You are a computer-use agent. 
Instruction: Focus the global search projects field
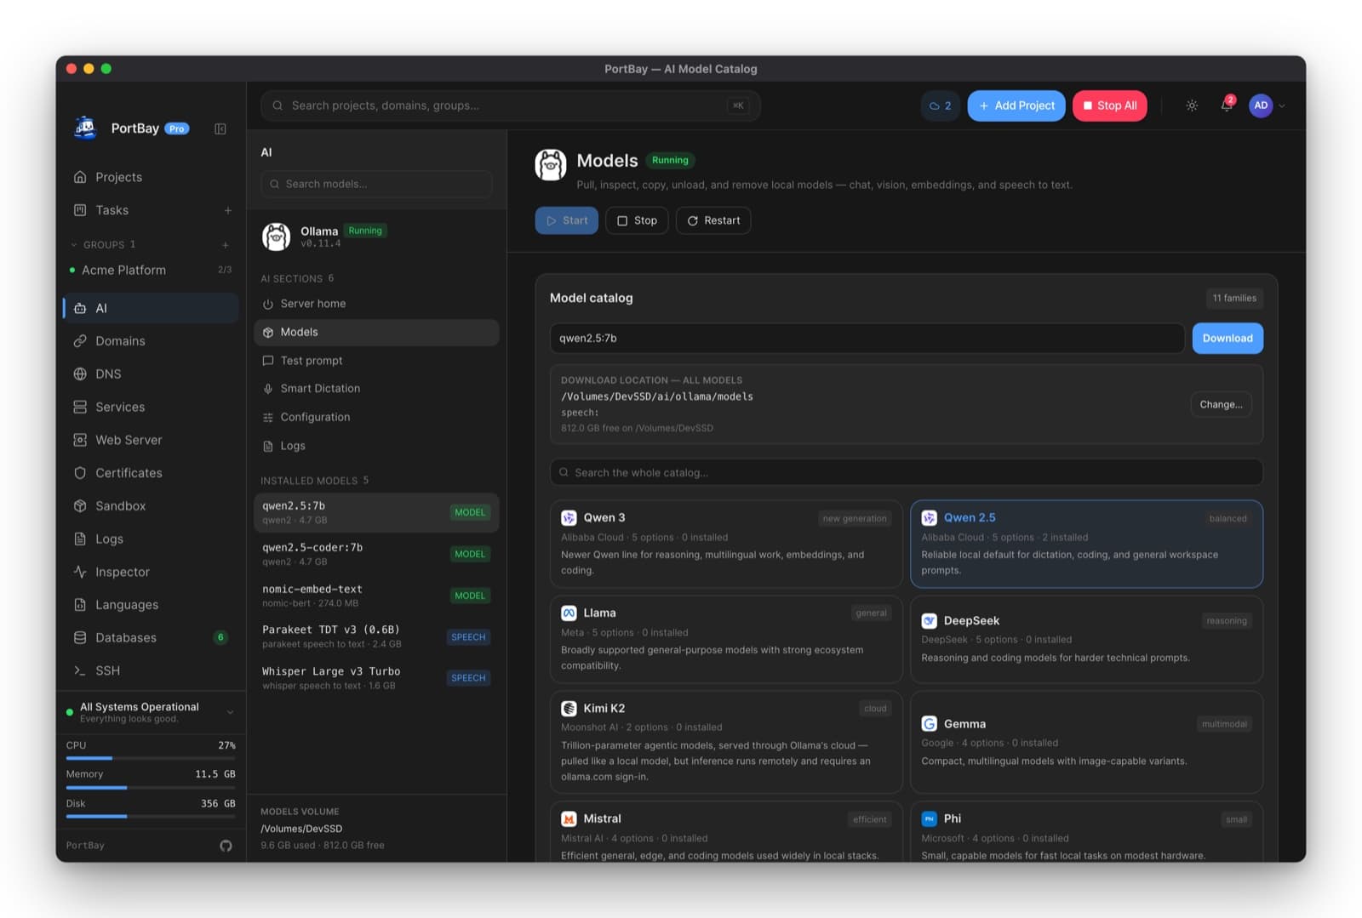tap(511, 105)
